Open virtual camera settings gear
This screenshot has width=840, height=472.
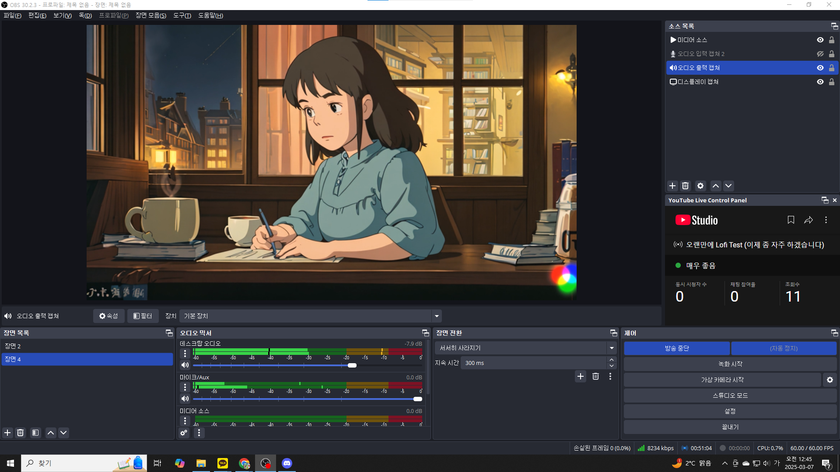[x=830, y=380]
